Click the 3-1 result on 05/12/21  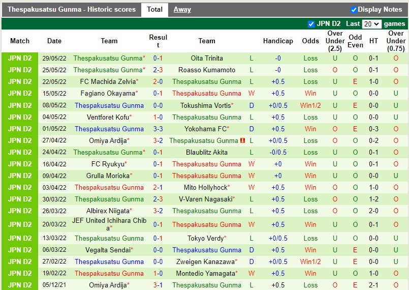pos(158,285)
